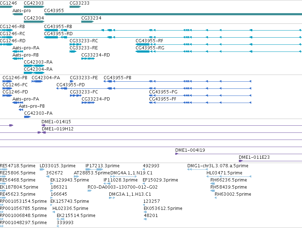Screen dimensions: 302x228
Task: Select the CG43955 gene label
Action: pos(54,11)
